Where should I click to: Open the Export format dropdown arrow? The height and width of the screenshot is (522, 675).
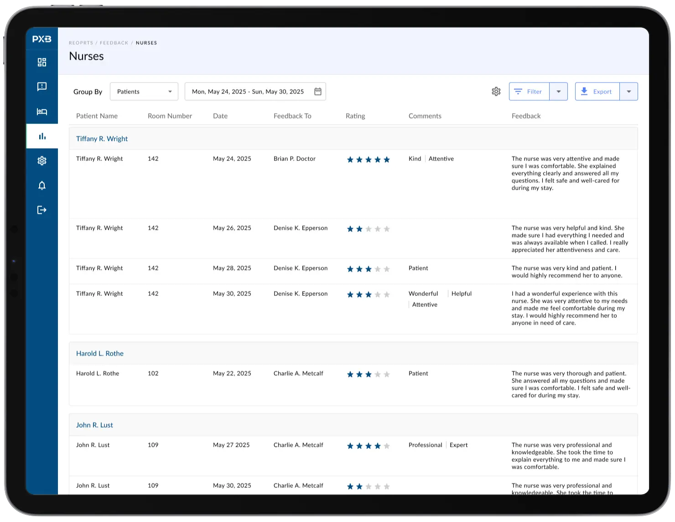click(629, 91)
